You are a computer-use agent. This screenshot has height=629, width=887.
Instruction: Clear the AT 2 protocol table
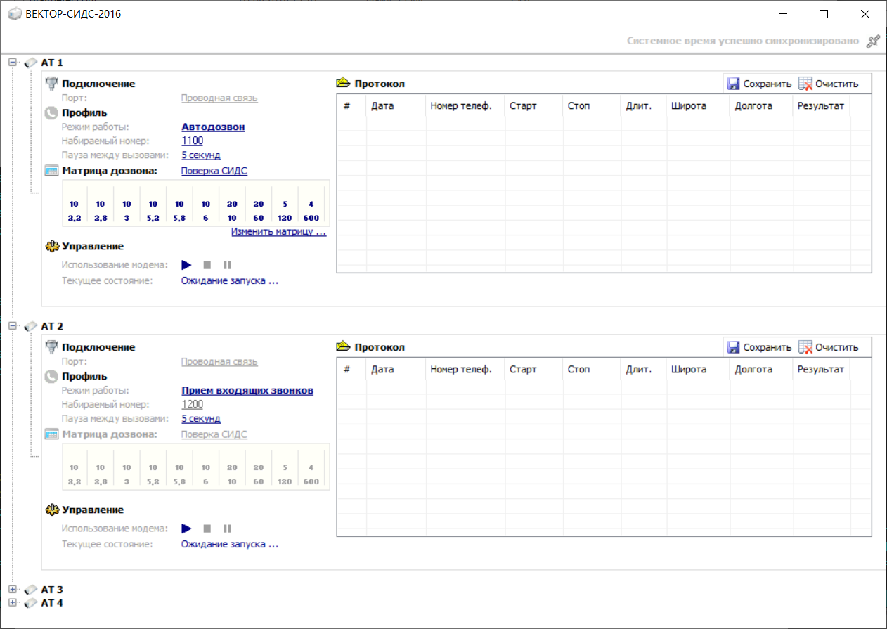click(x=829, y=347)
